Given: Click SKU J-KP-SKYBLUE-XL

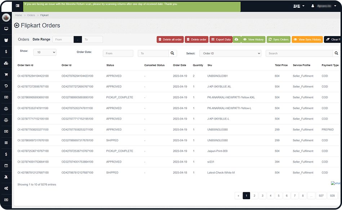Looking at the screenshot, I should click(x=219, y=87).
